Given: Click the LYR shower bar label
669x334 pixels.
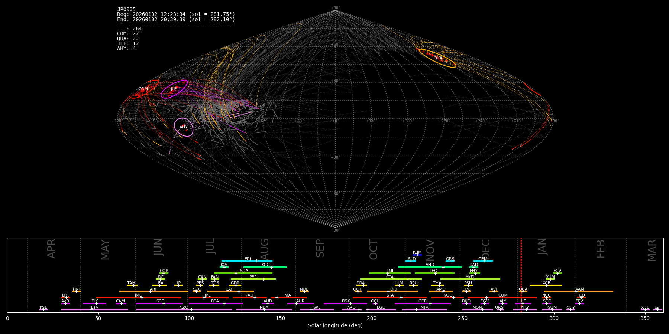Looking at the screenshot, I should click(x=65, y=295).
